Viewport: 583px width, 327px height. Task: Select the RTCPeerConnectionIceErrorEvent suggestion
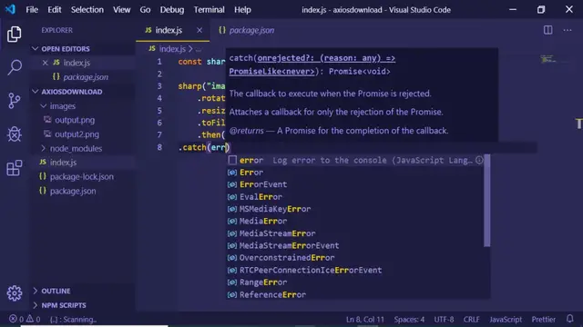355,270
